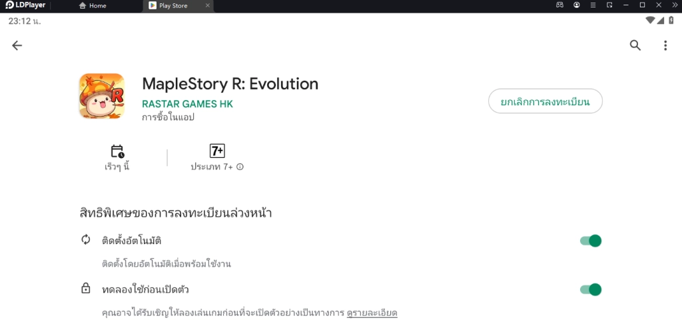This screenshot has height=330, width=682.
Task: Open the ดูรายละเอียด details link
Action: 372,313
